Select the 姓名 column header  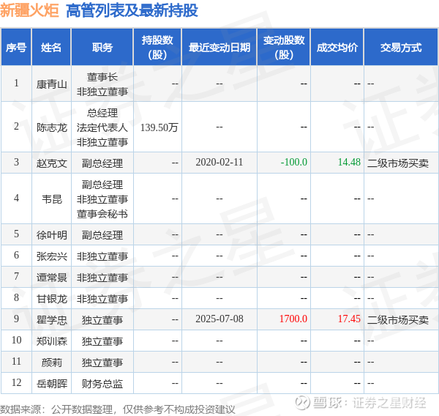pyautogui.click(x=51, y=48)
